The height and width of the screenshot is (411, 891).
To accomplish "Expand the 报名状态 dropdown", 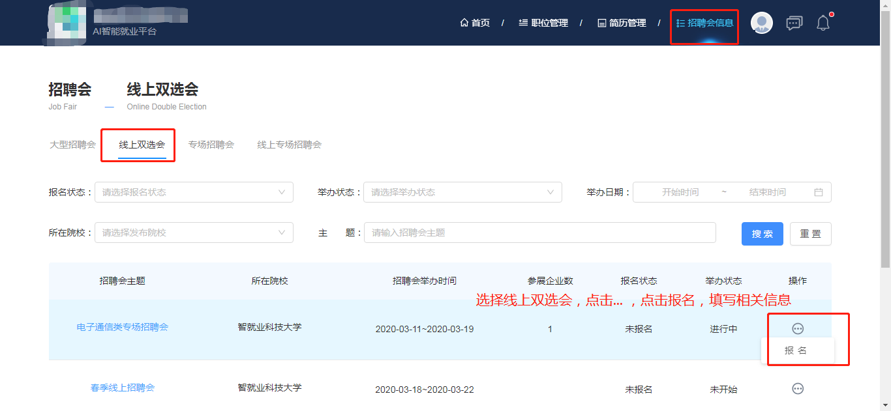I will point(194,192).
